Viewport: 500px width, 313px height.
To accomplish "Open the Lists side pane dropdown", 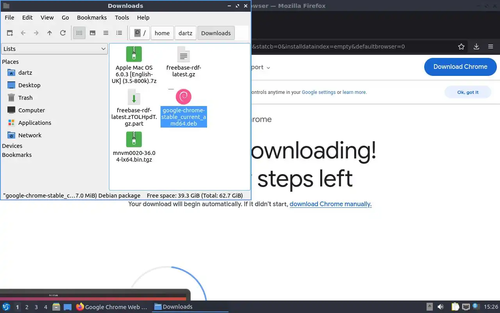I will click(54, 49).
